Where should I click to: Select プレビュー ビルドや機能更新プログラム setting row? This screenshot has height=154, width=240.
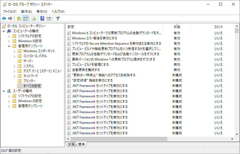coord(116,49)
